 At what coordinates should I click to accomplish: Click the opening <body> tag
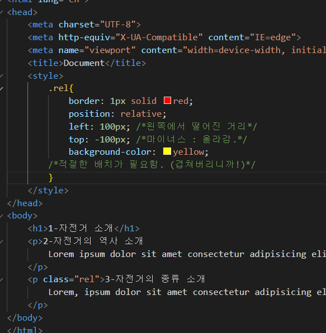[x=22, y=216]
